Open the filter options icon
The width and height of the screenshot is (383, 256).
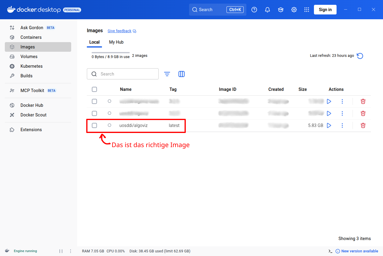point(167,74)
